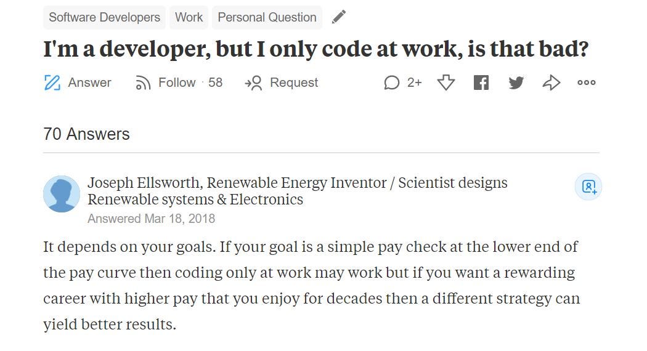Click the Answer pencil icon
The width and height of the screenshot is (647, 351).
[52, 83]
